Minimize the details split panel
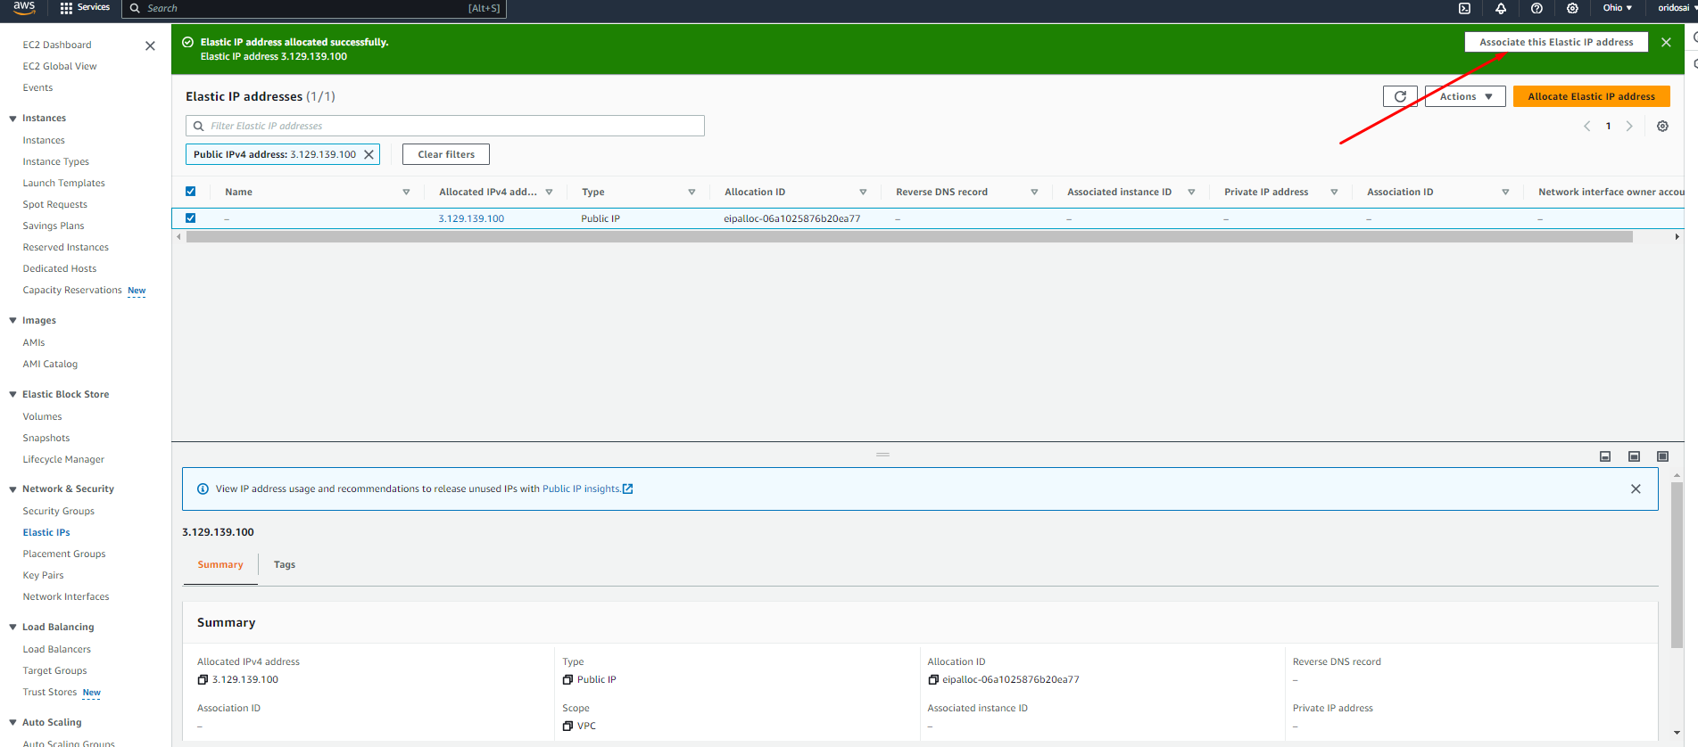The height and width of the screenshot is (747, 1698). 1605,456
